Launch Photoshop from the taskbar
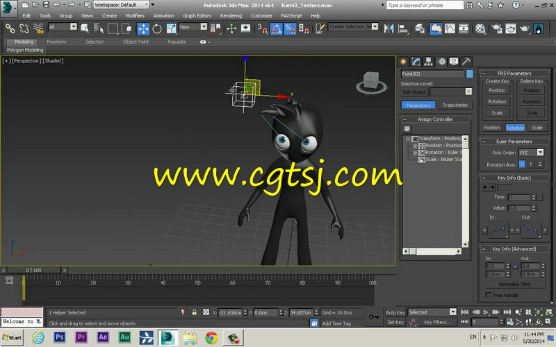The width and height of the screenshot is (556, 347). [59, 337]
